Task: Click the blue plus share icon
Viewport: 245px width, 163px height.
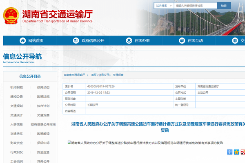Action: click(230, 152)
